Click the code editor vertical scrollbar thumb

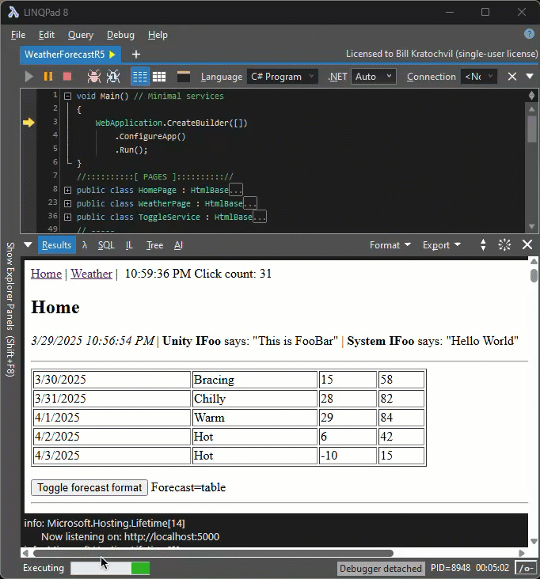point(532,129)
